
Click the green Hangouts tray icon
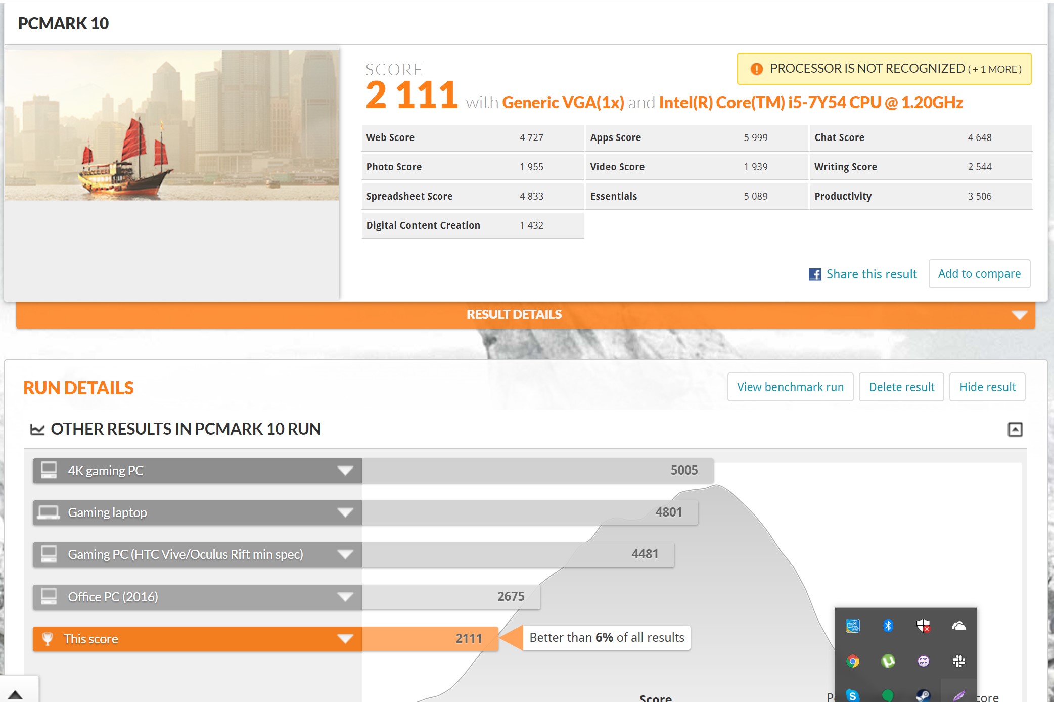click(888, 695)
